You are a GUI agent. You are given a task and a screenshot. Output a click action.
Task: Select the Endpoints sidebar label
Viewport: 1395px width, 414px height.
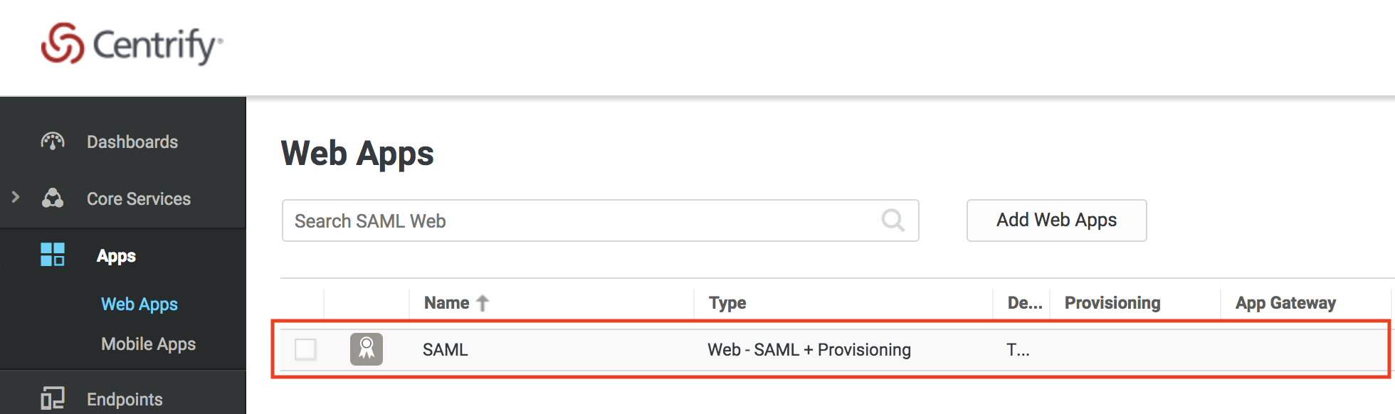[x=125, y=400]
